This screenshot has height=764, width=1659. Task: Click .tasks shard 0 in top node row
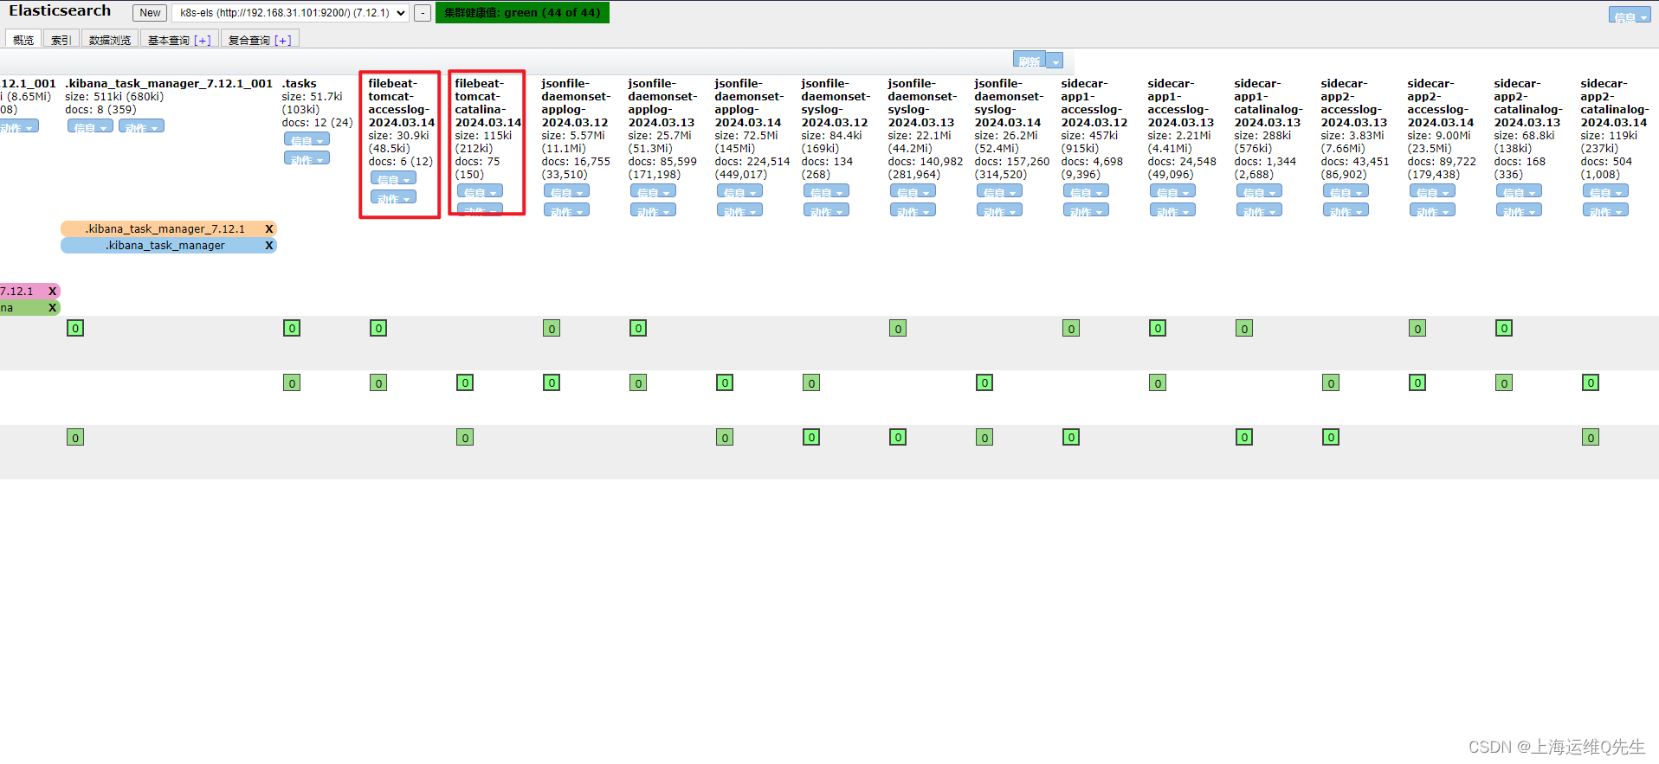tap(292, 328)
